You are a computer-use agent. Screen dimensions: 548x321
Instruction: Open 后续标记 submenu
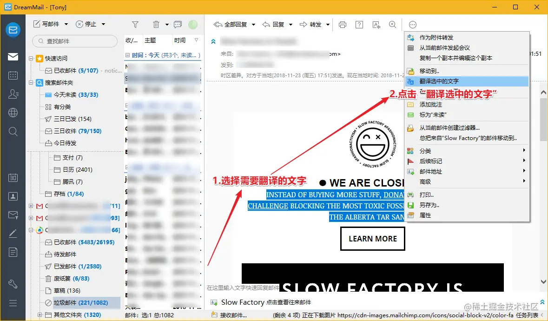click(467, 161)
